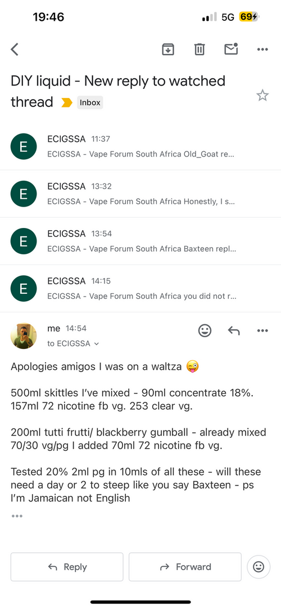Image resolution: width=281 pixels, height=609 pixels.
Task: Tap the Reply button
Action: 67,567
